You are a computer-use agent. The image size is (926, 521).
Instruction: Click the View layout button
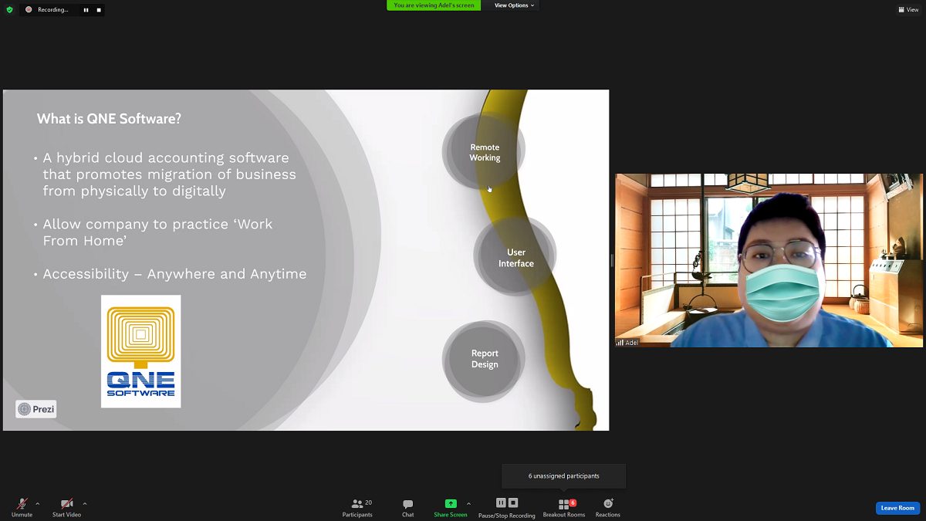908,9
